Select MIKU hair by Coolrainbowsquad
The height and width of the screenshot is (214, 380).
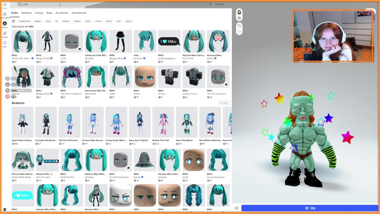[x=218, y=160]
